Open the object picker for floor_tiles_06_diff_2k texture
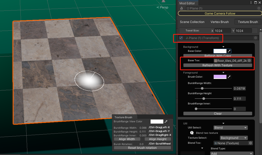 249,61
